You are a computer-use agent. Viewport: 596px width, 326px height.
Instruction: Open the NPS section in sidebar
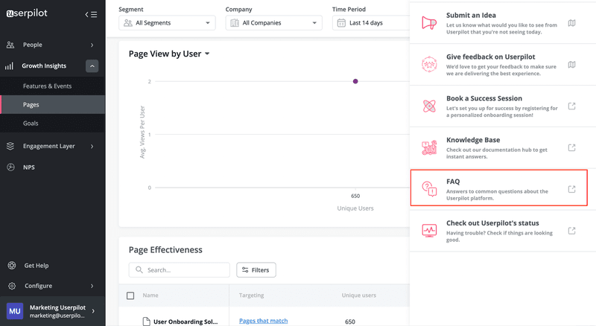coord(28,167)
